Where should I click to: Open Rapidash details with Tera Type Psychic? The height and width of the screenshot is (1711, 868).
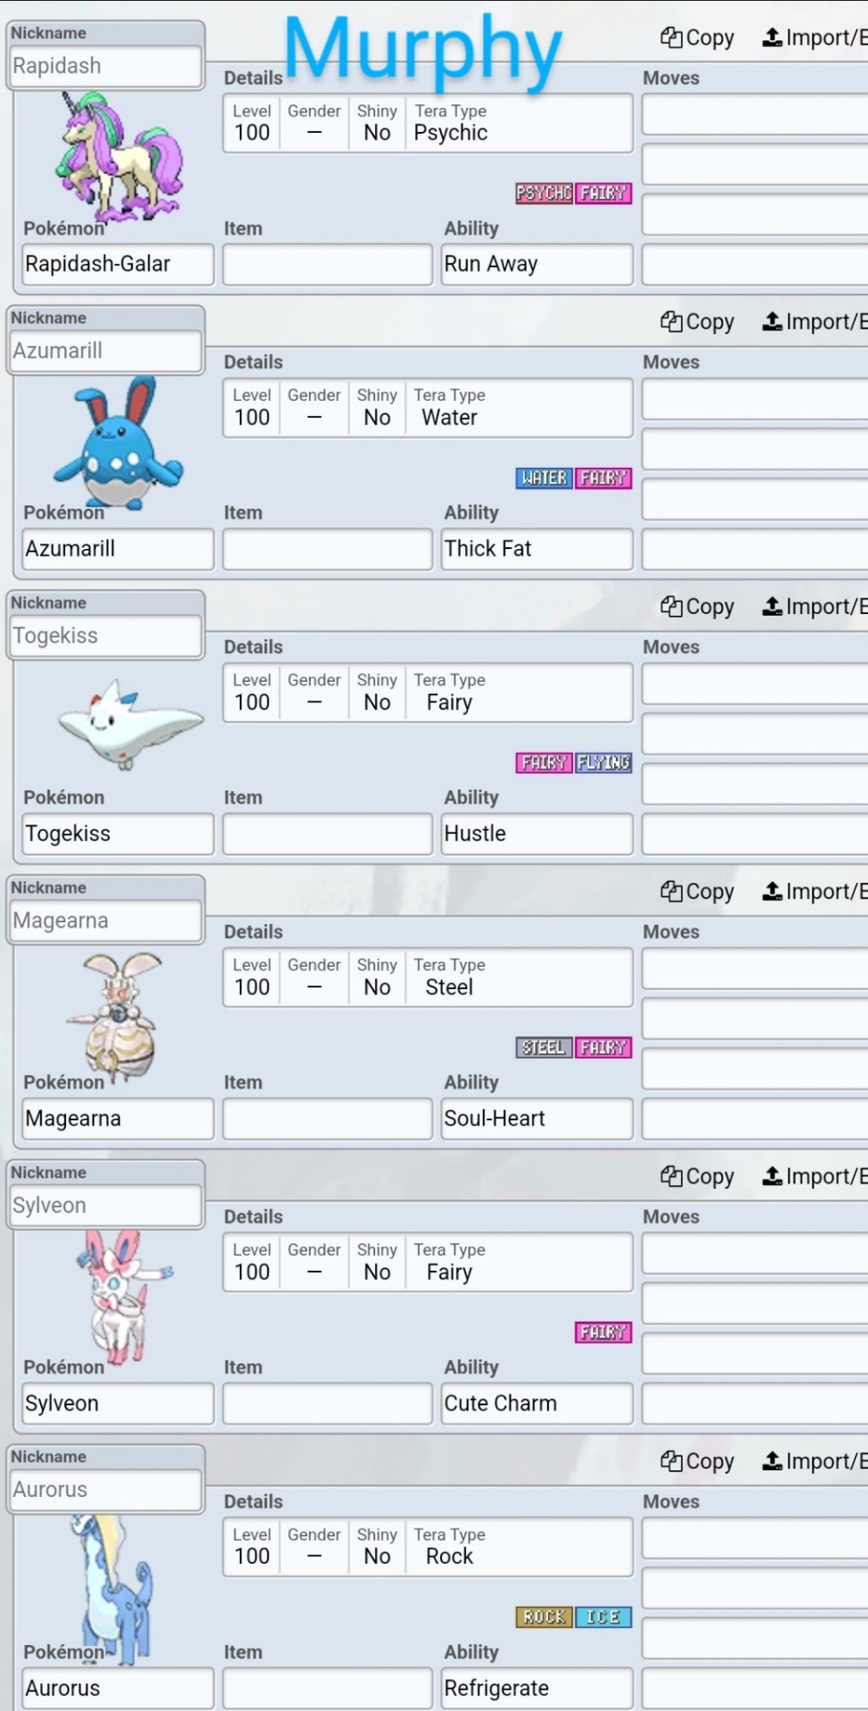point(428,124)
